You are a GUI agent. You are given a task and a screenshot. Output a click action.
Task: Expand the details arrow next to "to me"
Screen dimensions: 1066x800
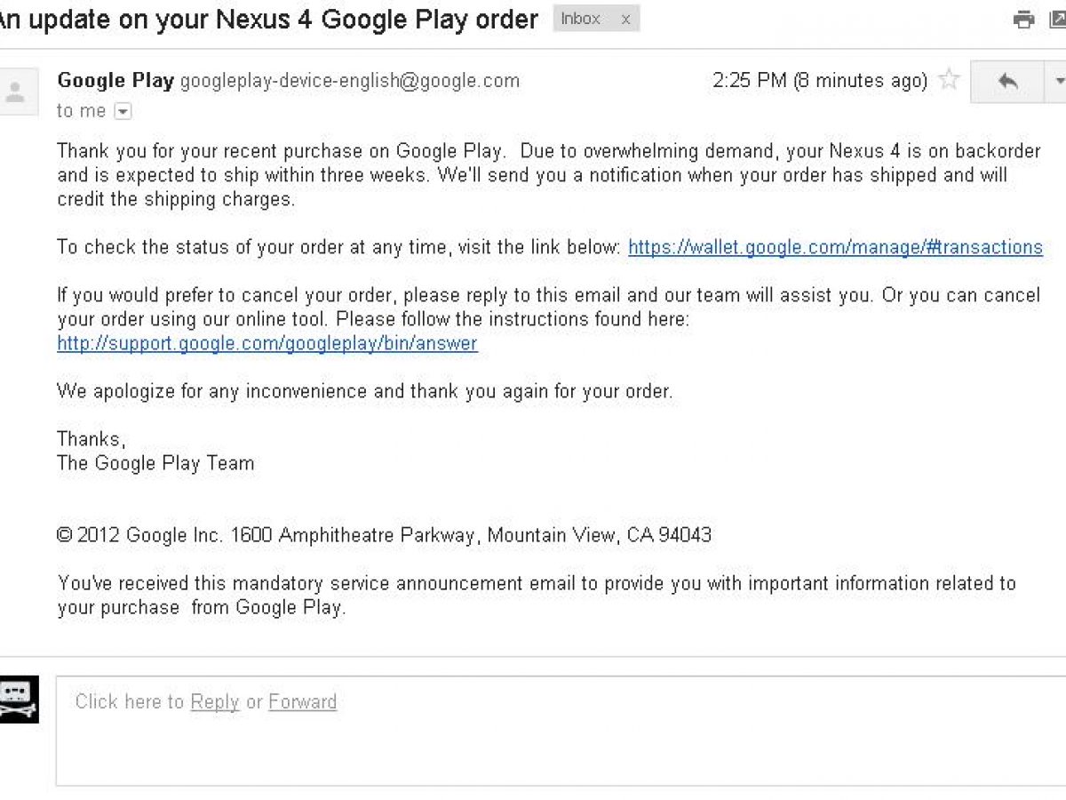coord(123,111)
